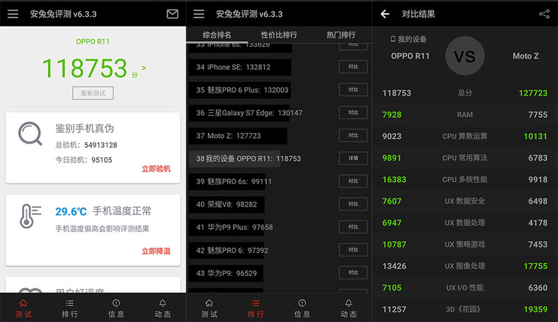Image resolution: width=558 pixels, height=322 pixels.
Task: Tap 动态 bell icon in middle bottom bar
Action: tap(349, 303)
